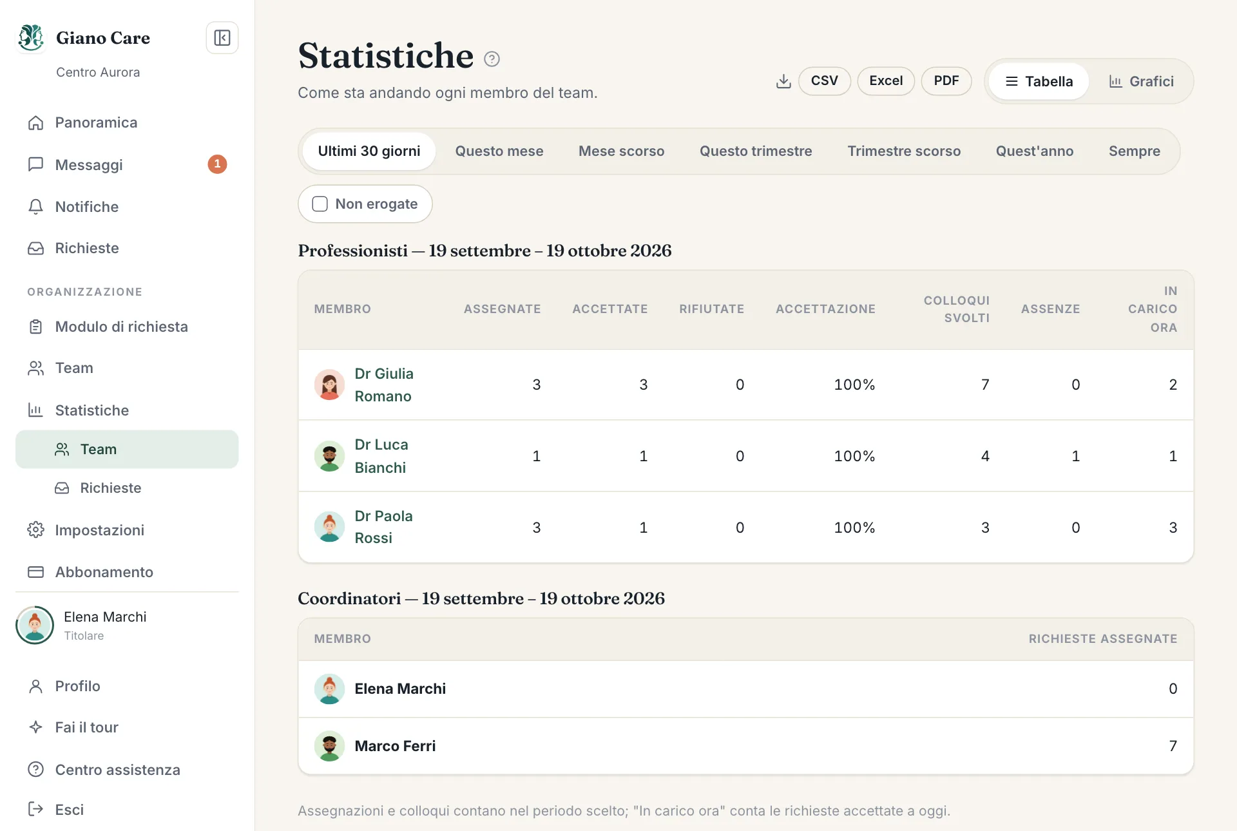Image resolution: width=1237 pixels, height=831 pixels.
Task: Click the 'Elena Marchi' coordinator row name
Action: (x=400, y=689)
